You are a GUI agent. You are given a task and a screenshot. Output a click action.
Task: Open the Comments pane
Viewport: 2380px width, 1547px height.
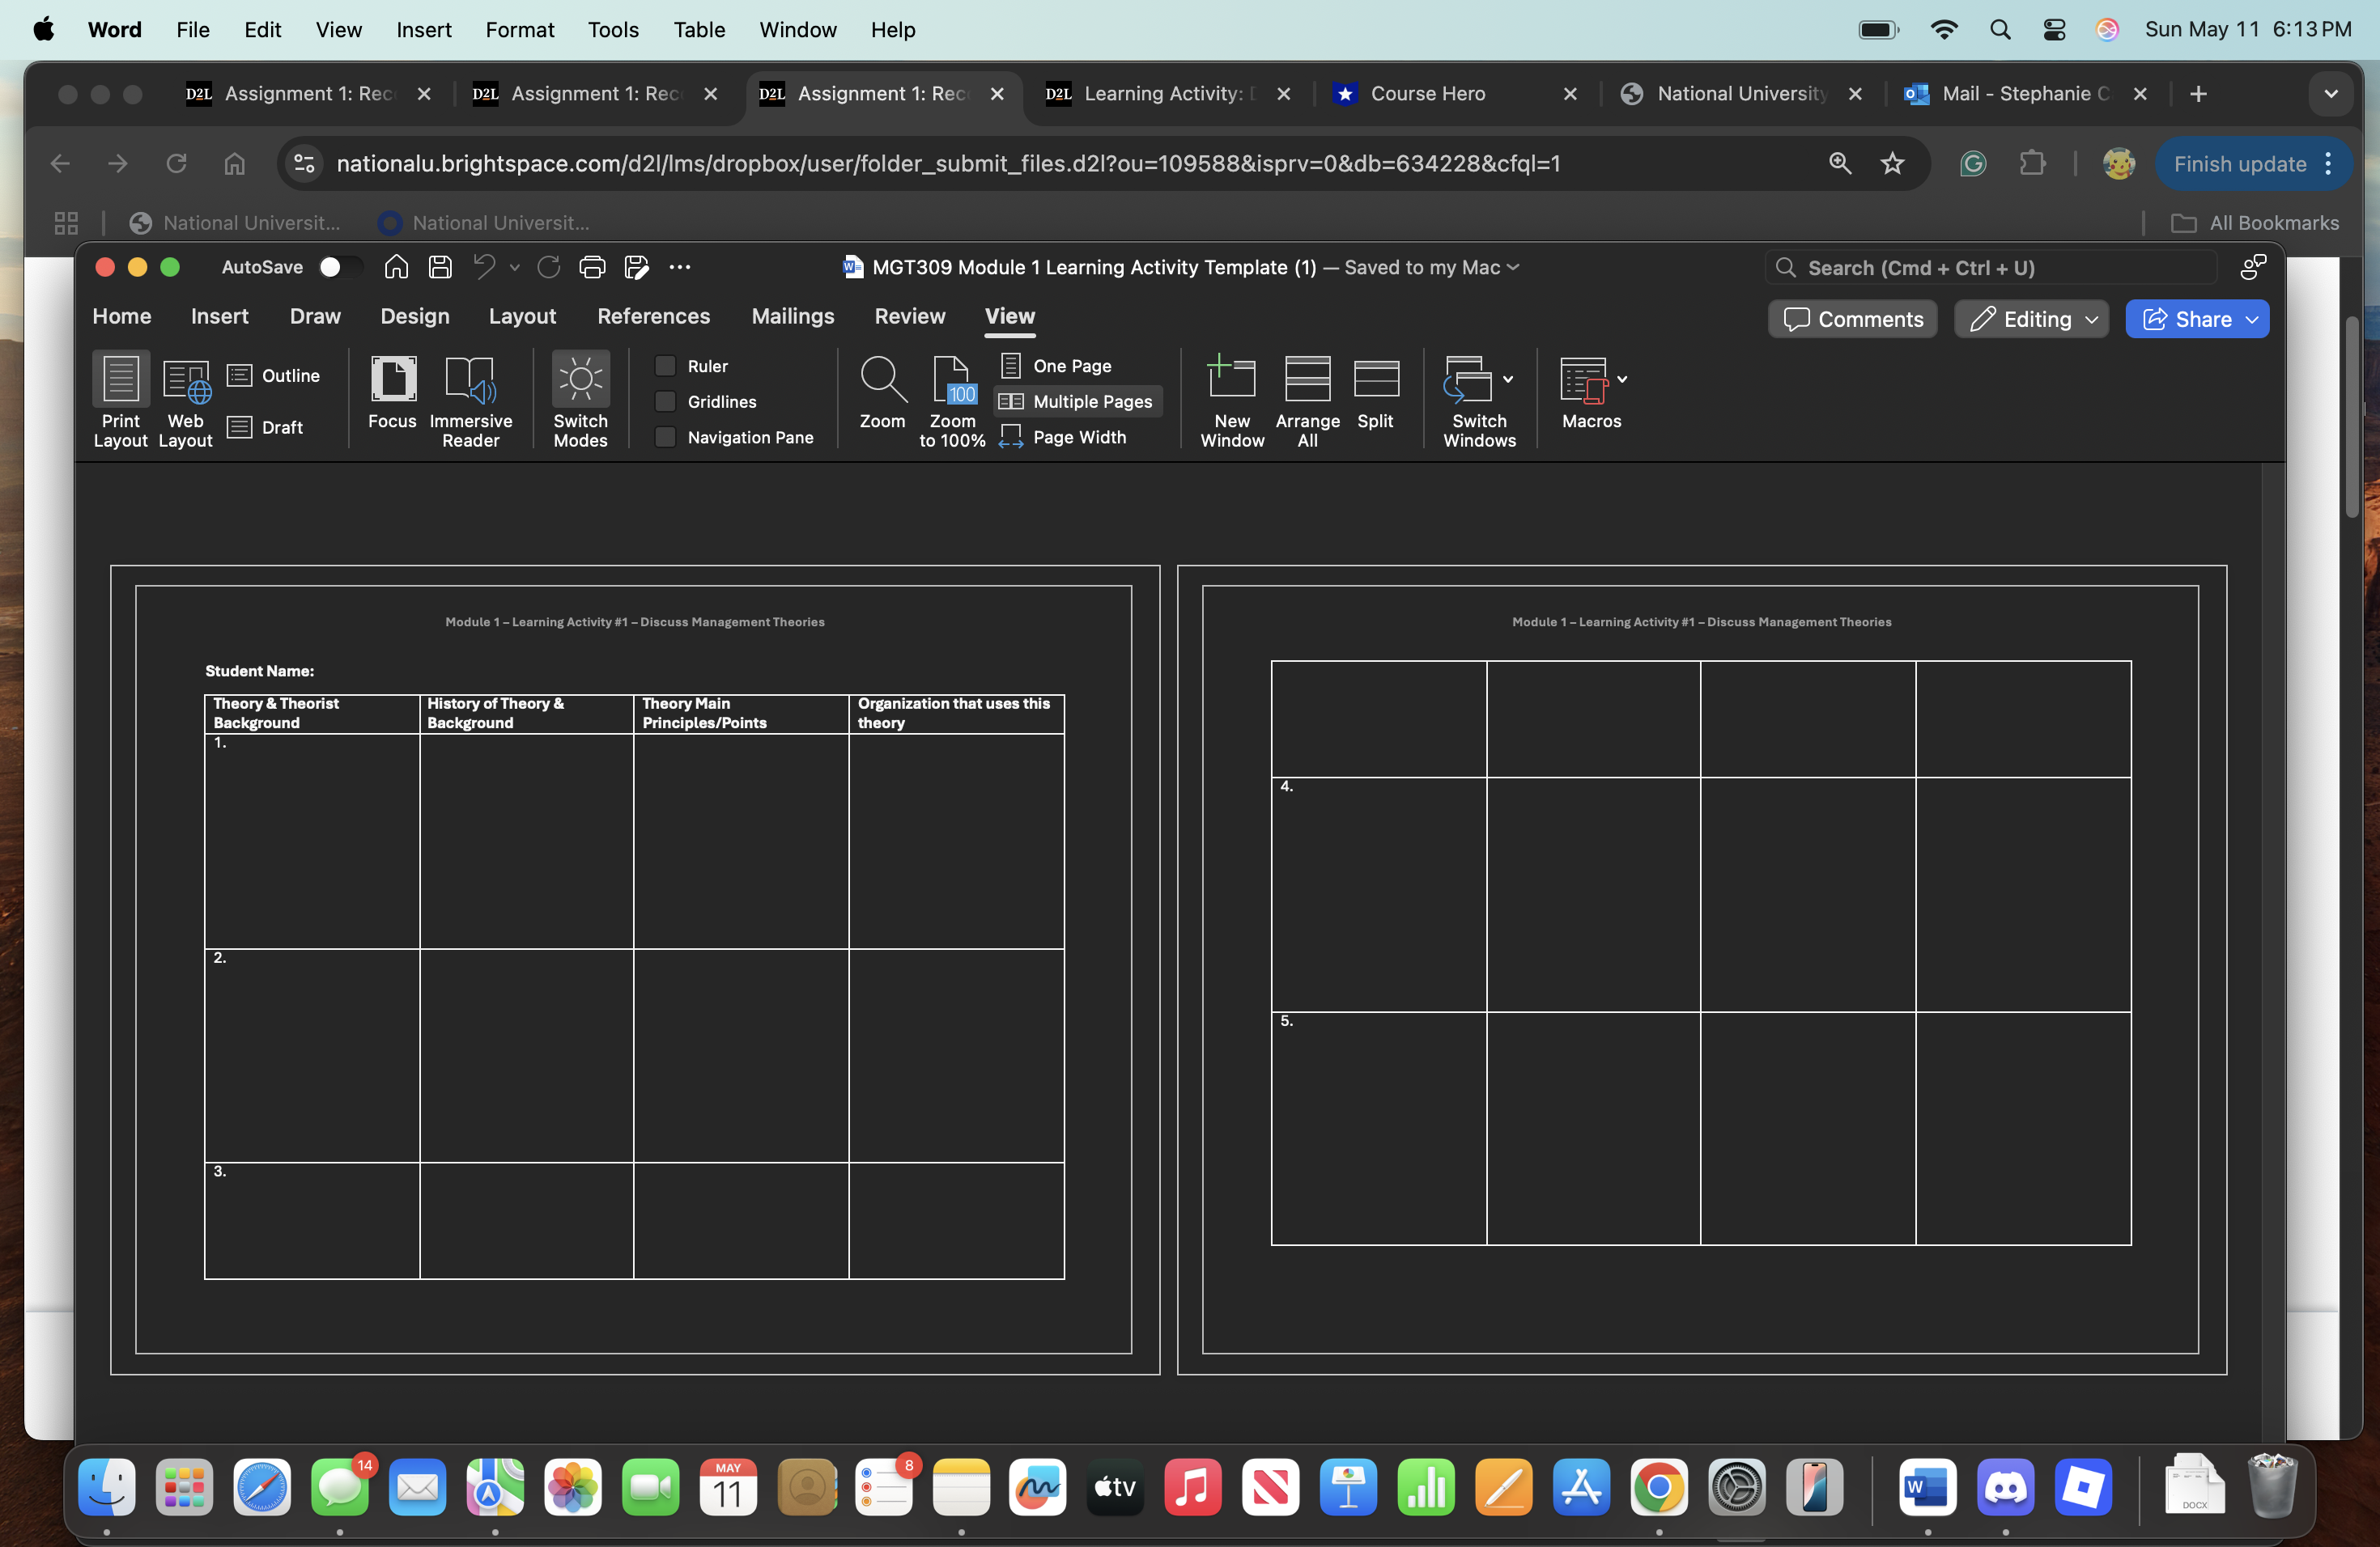[1851, 319]
